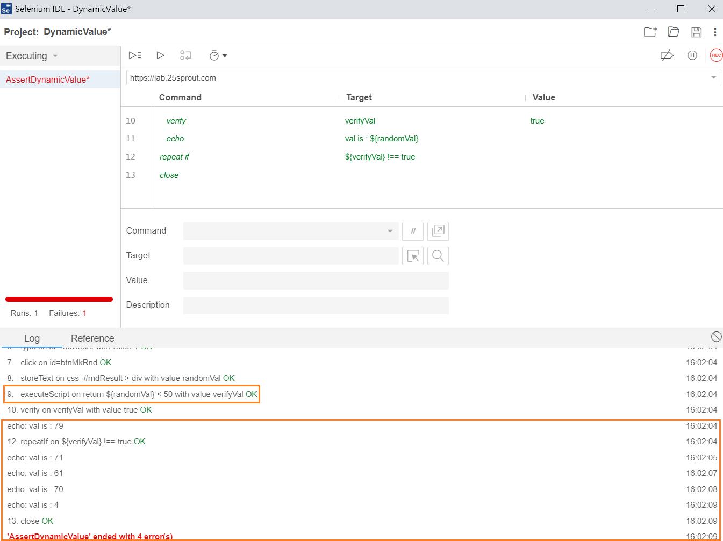The image size is (723, 541).
Task: Click the select target in page icon
Action: point(413,256)
